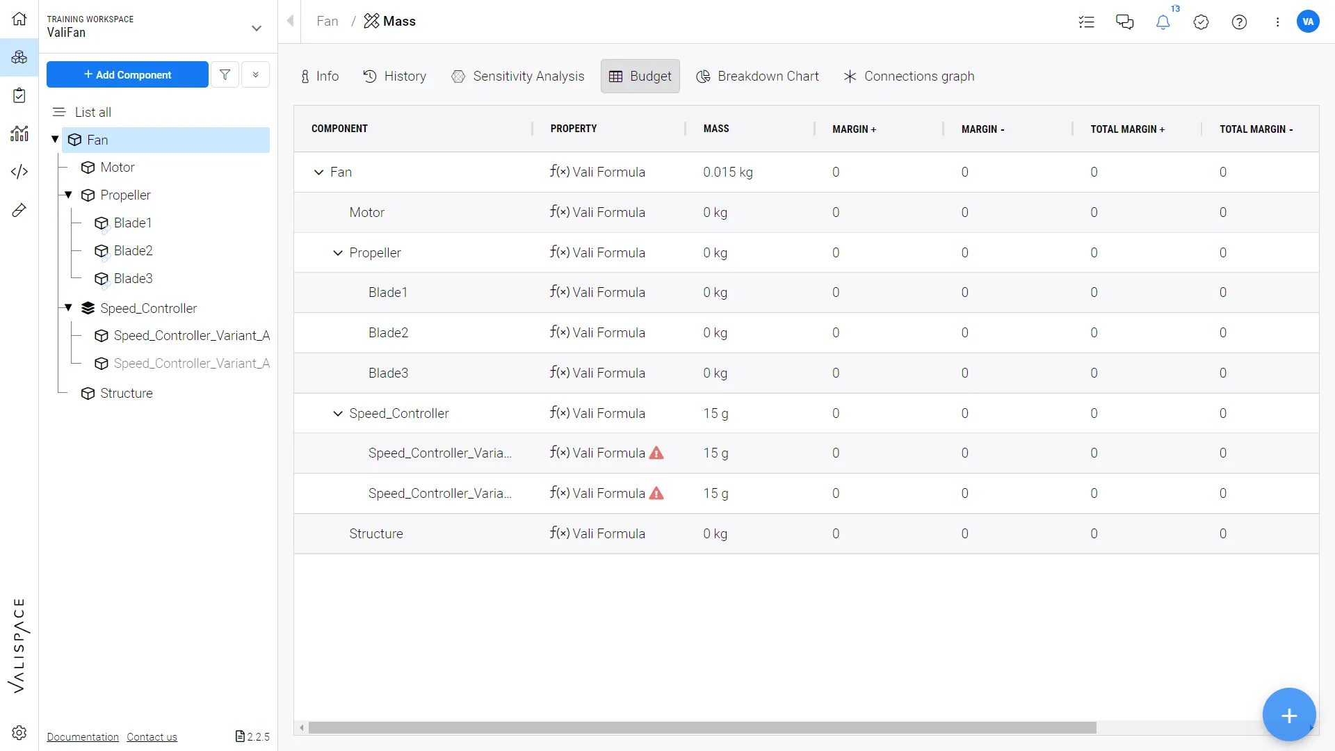Open the analysis chart sidebar icon

tap(19, 134)
